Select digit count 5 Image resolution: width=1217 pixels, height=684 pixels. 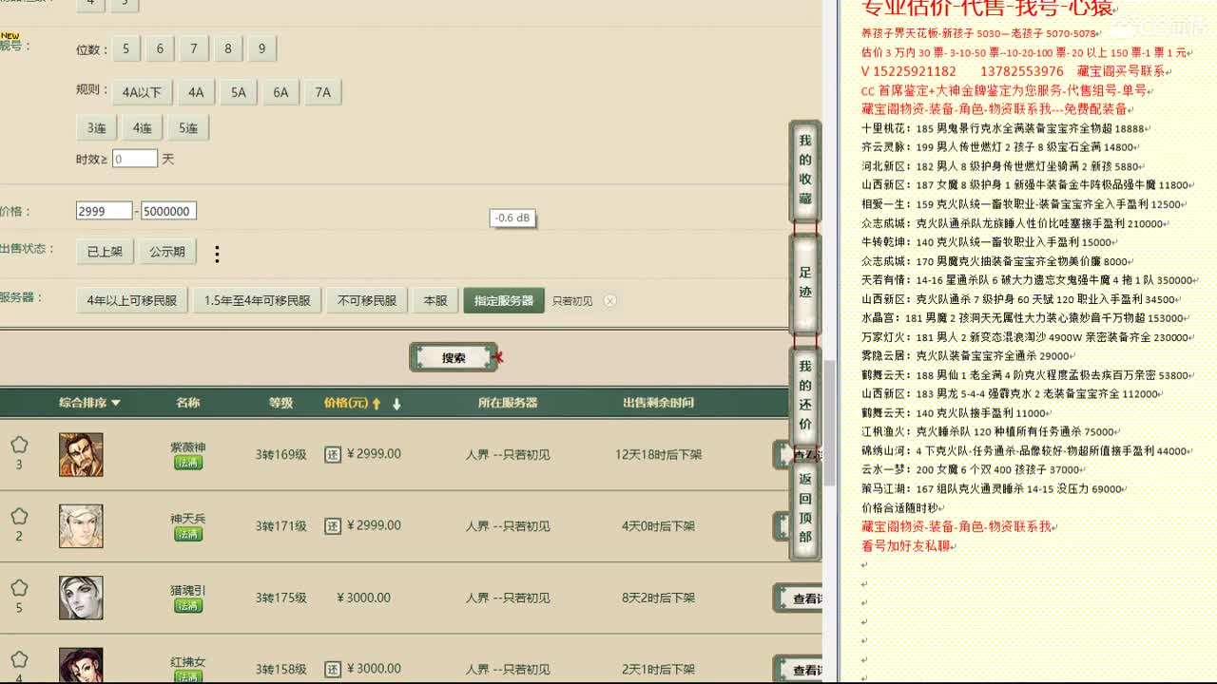tap(126, 48)
